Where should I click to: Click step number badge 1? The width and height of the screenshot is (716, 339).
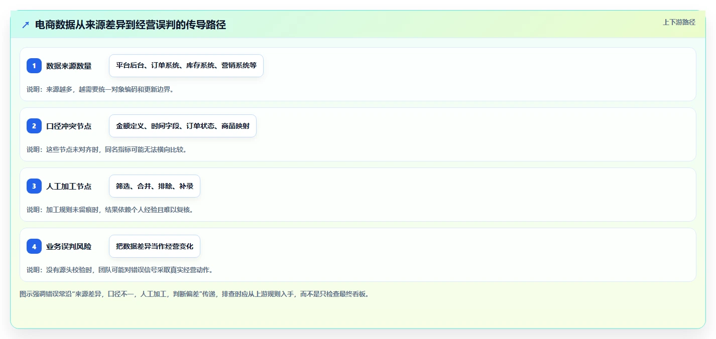pos(34,66)
